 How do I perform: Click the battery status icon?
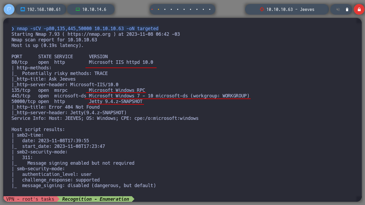[x=347, y=9]
